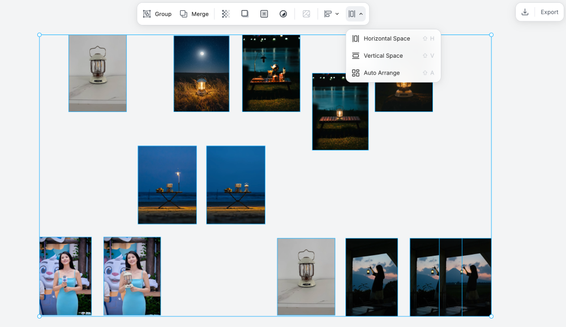Click the Auto Arrange grid icon
Viewport: 566px width, 327px height.
tap(355, 73)
